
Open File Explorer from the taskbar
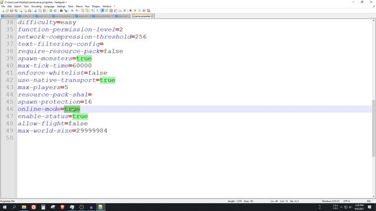(x=24, y=207)
